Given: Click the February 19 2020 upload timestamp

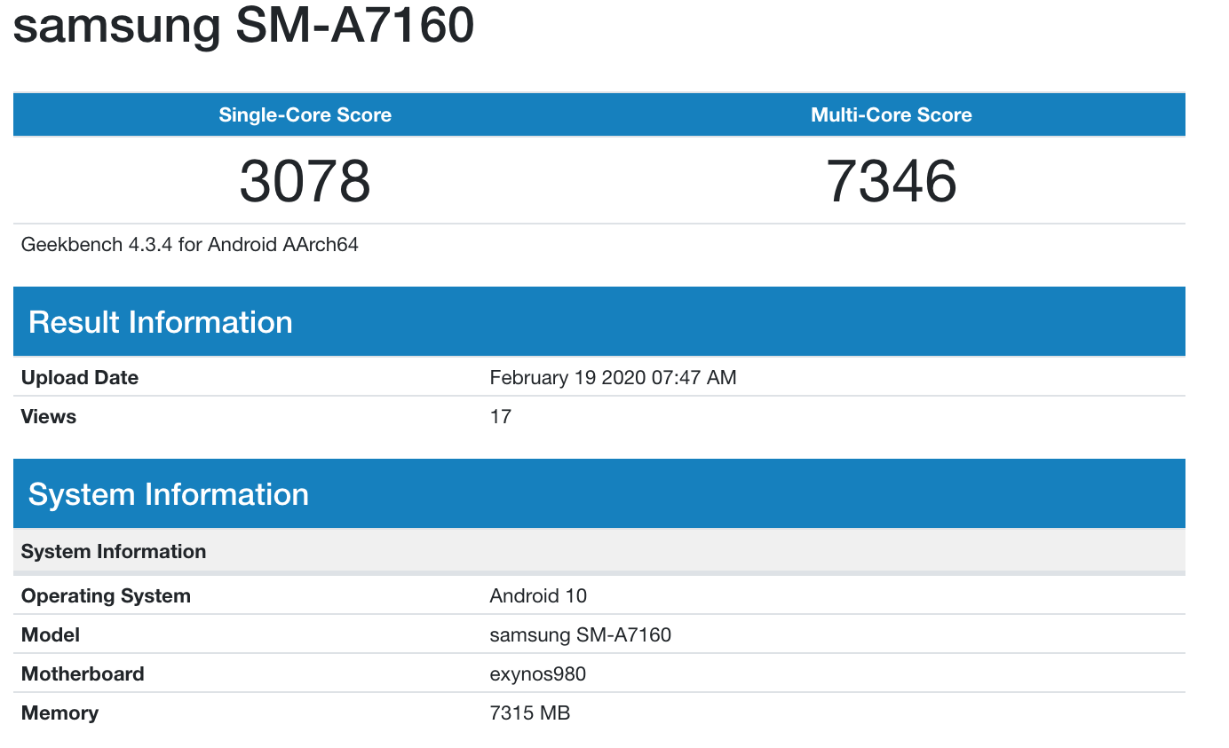Looking at the screenshot, I should (x=613, y=378).
